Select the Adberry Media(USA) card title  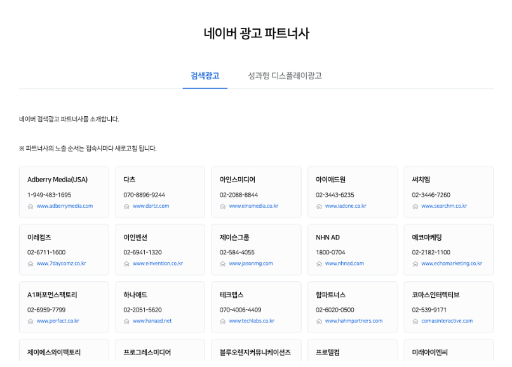57,180
